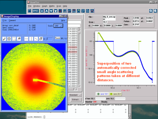Viewport: 158px width, 119px height.
Task: Toggle the Monitor Off indicator
Action: click(94, 102)
